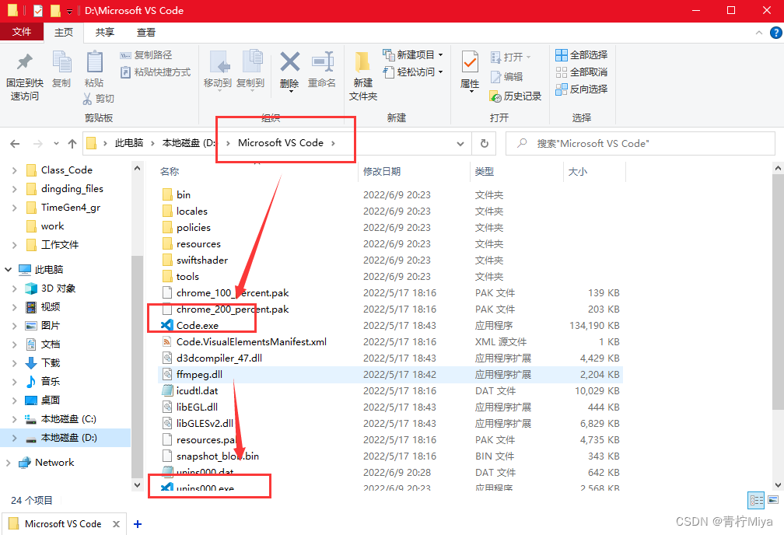Click the Move to icon

point(219,62)
